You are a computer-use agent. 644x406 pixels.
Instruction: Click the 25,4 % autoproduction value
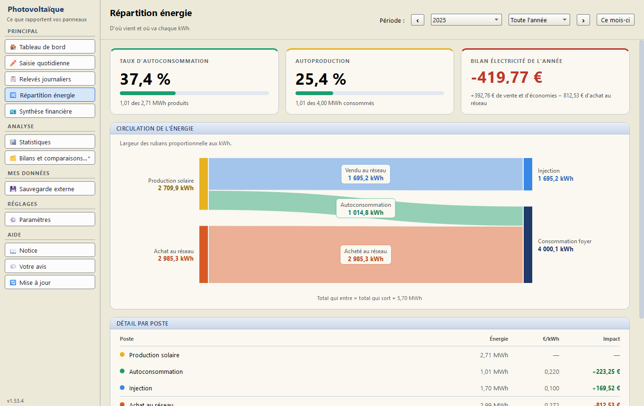click(x=321, y=79)
